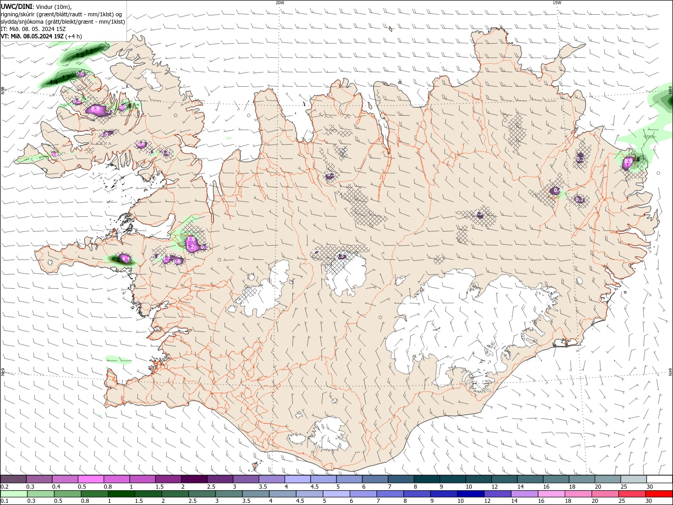Viewport: 673px width, 505px height.
Task: Click the bright red swatch ending the lower legend row
Action: (659, 494)
